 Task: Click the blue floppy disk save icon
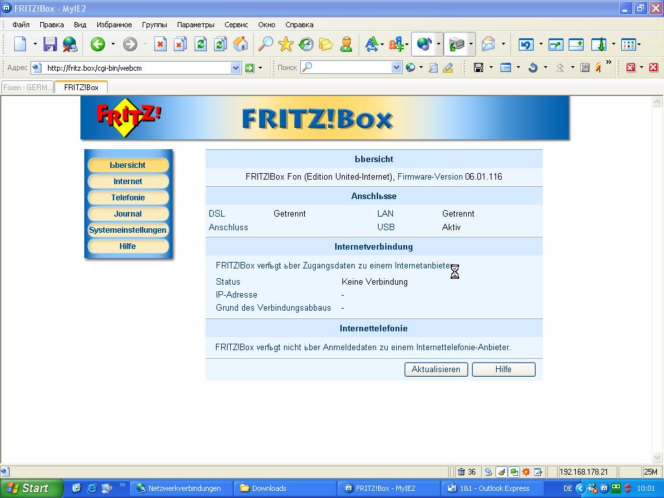(x=50, y=44)
